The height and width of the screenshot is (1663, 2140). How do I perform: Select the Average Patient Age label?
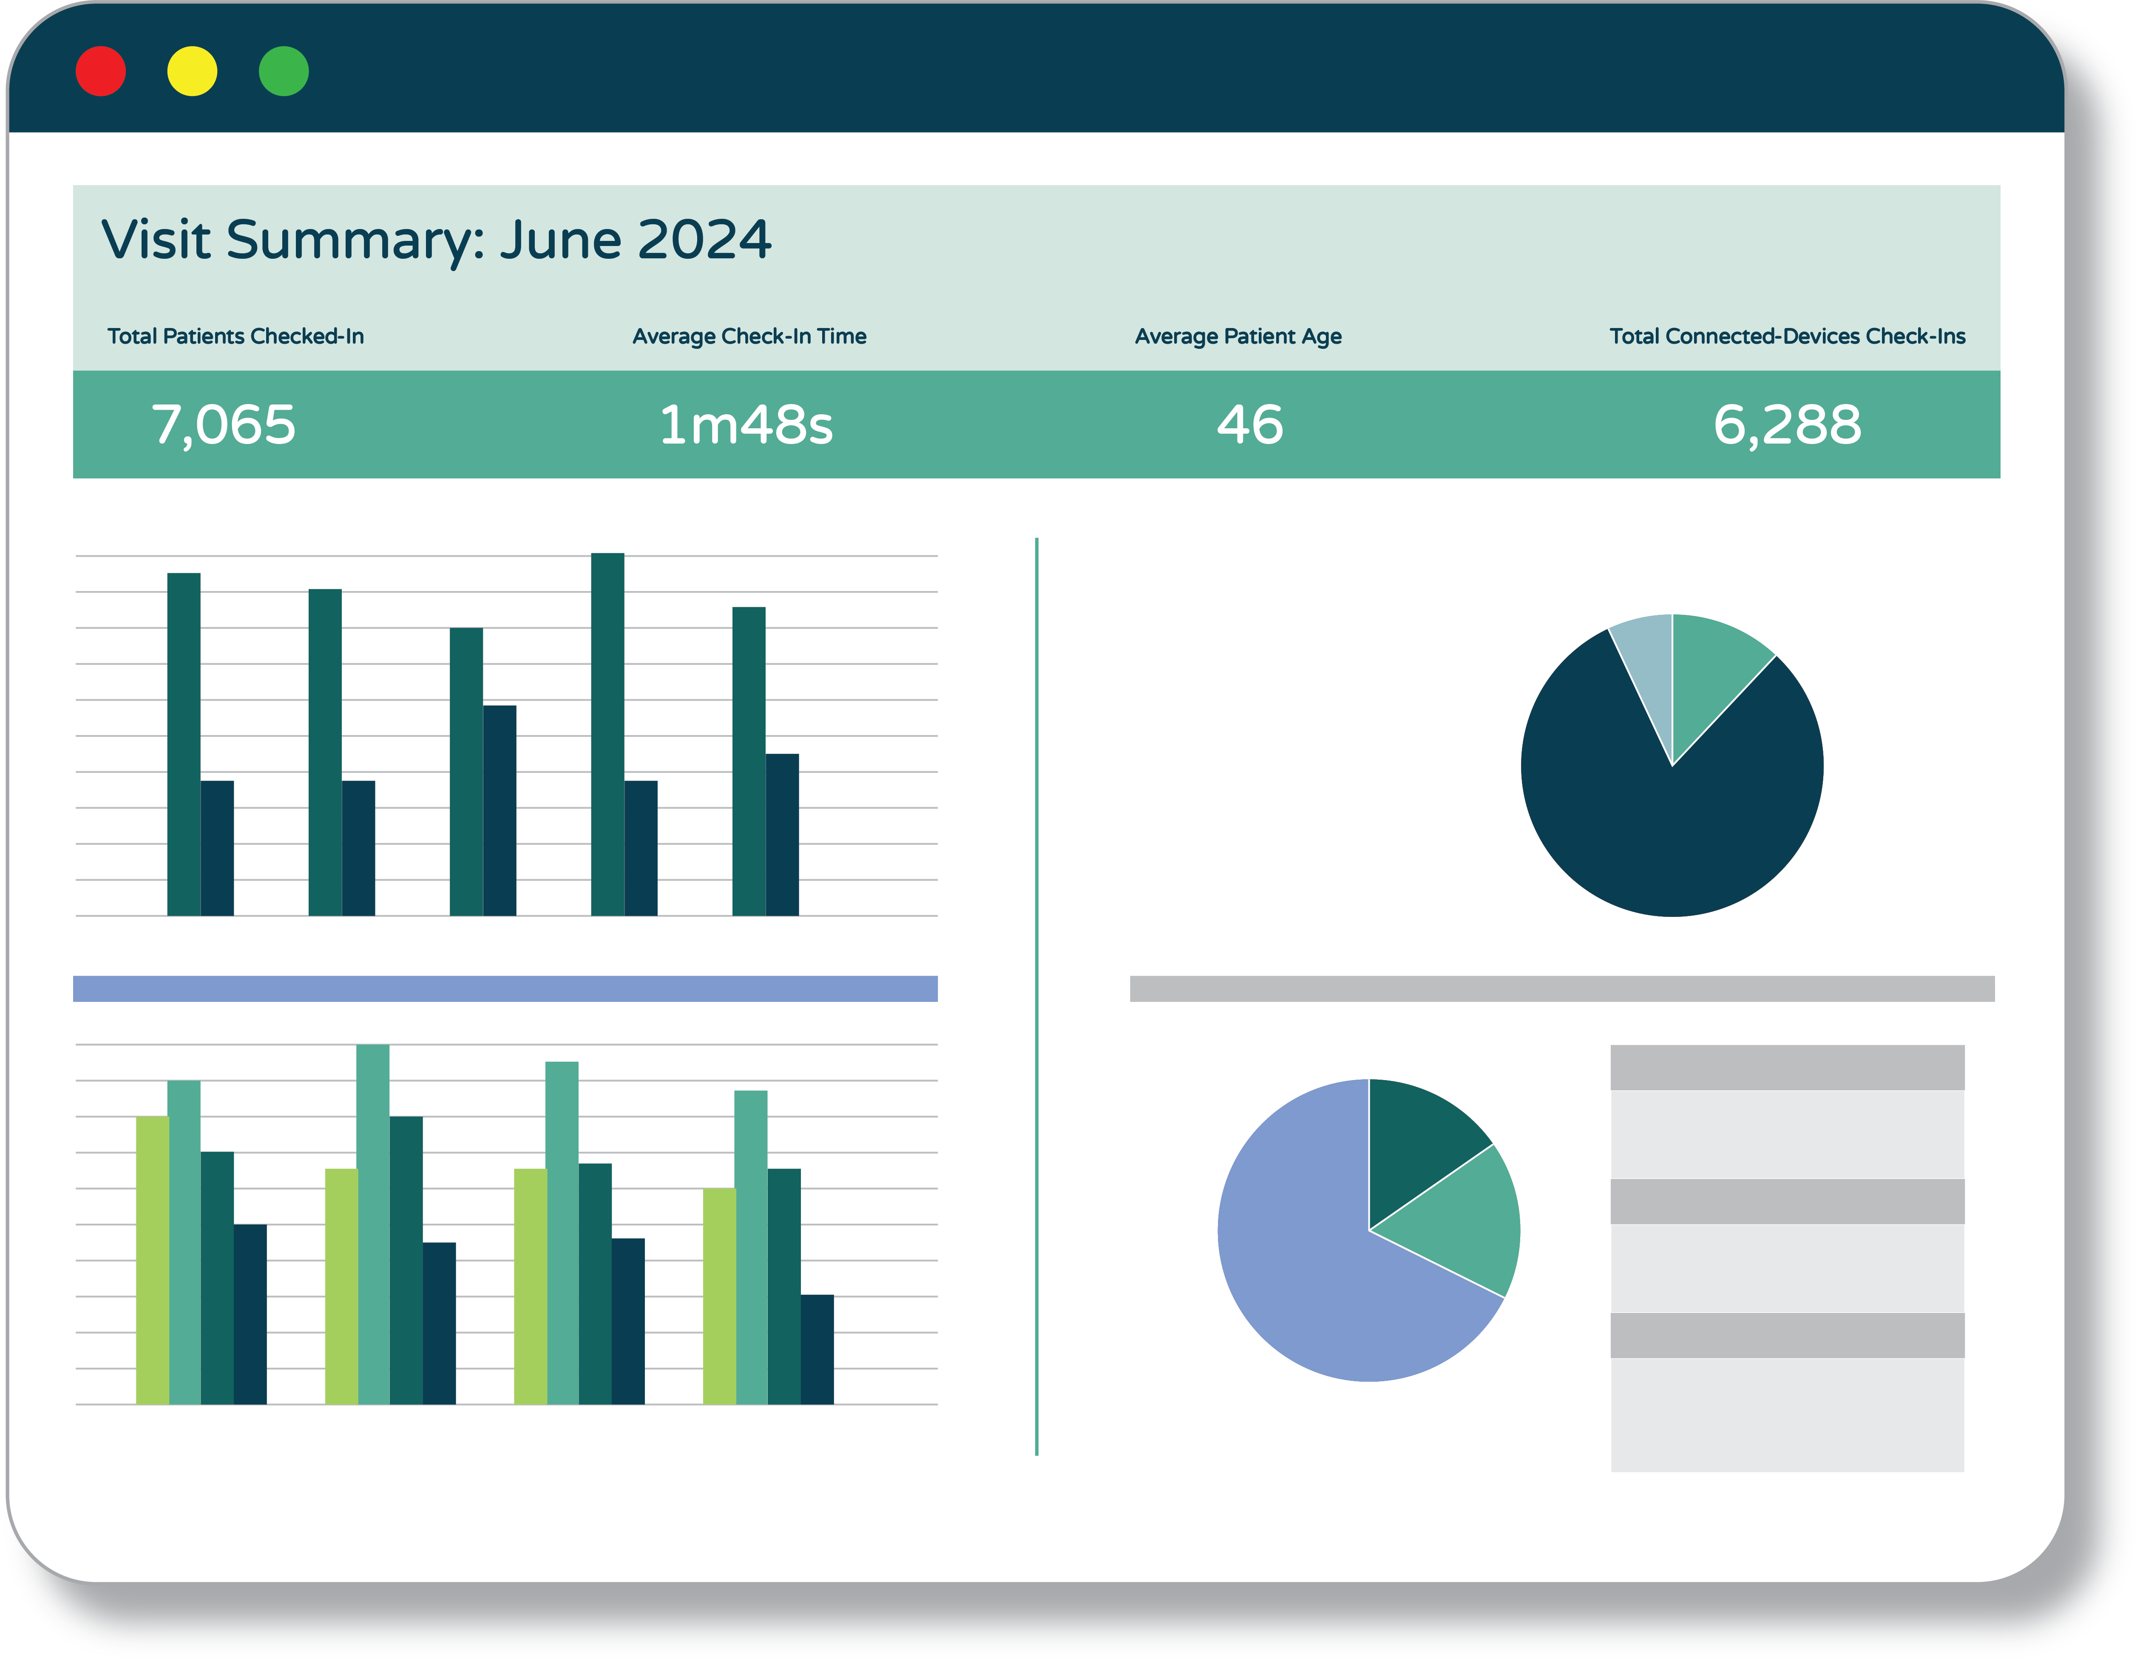(1237, 336)
